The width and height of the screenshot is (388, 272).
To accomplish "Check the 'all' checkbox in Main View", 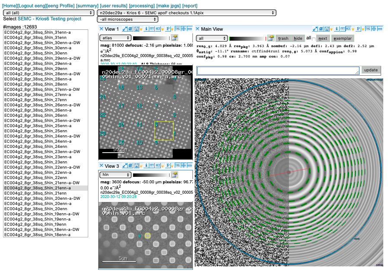I will [314, 39].
